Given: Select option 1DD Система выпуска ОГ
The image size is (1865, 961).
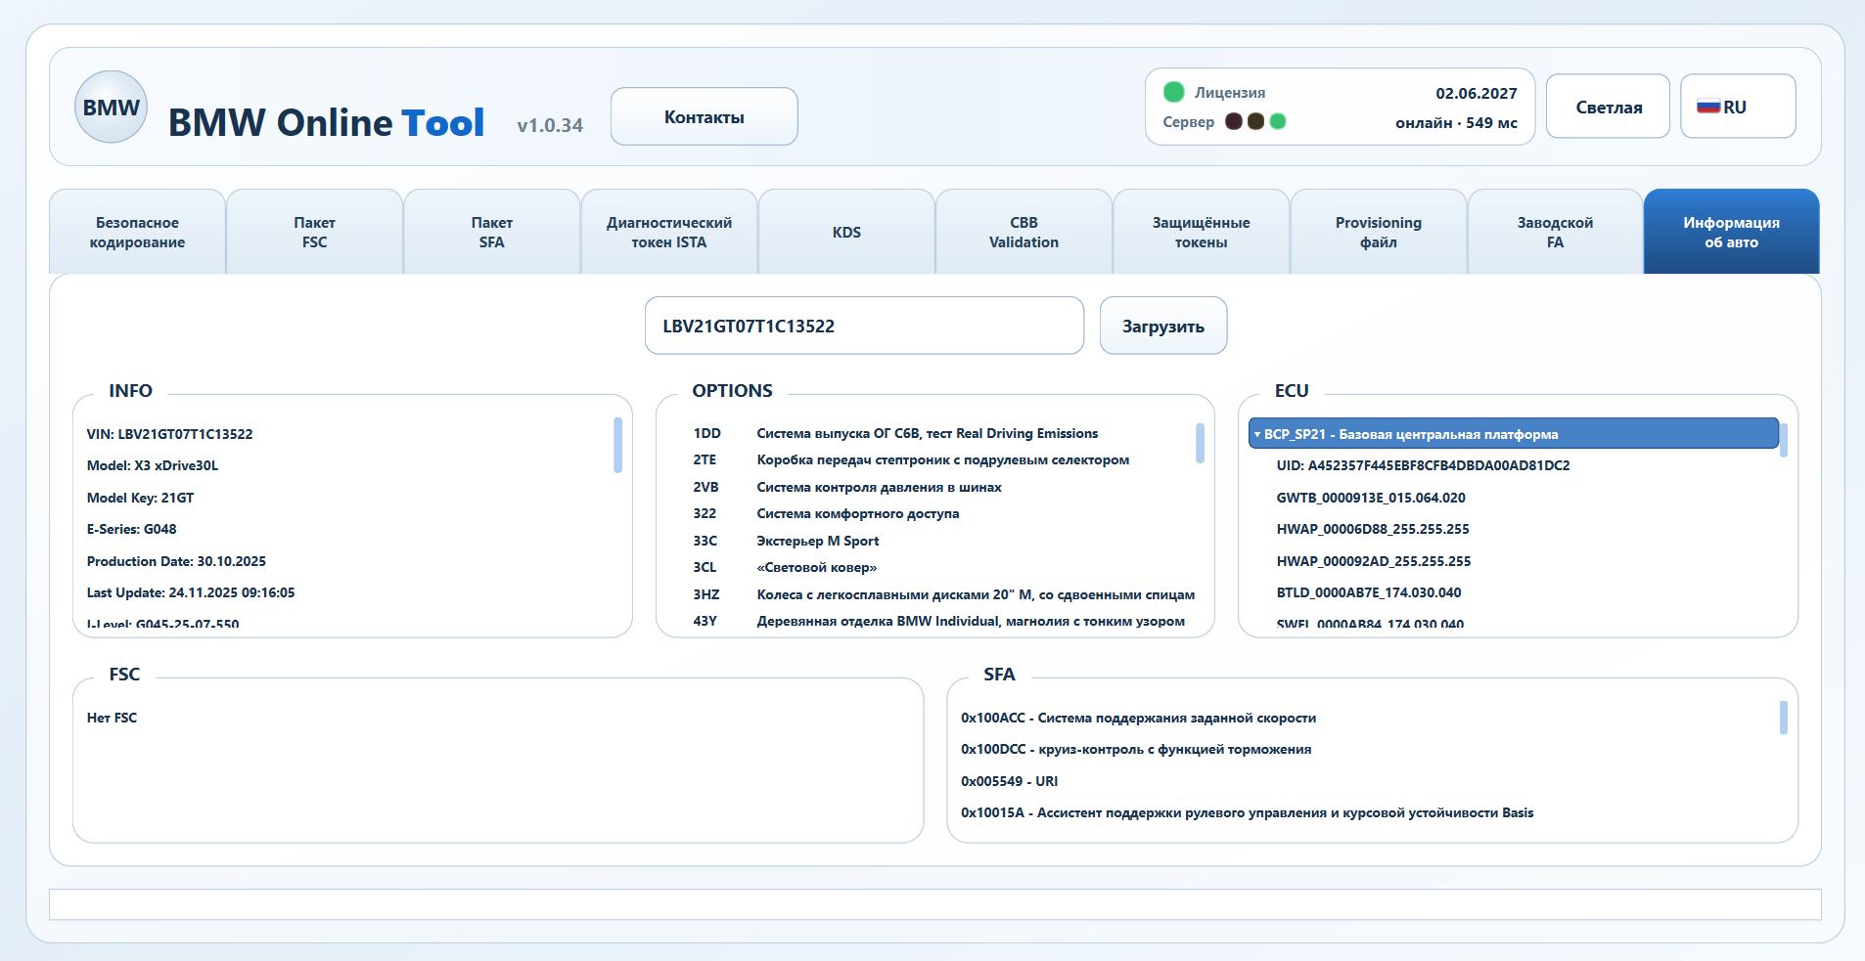Looking at the screenshot, I should click(x=895, y=433).
